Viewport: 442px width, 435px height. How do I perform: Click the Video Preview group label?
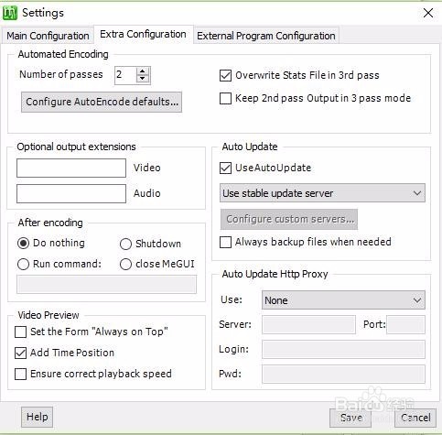[x=49, y=315]
